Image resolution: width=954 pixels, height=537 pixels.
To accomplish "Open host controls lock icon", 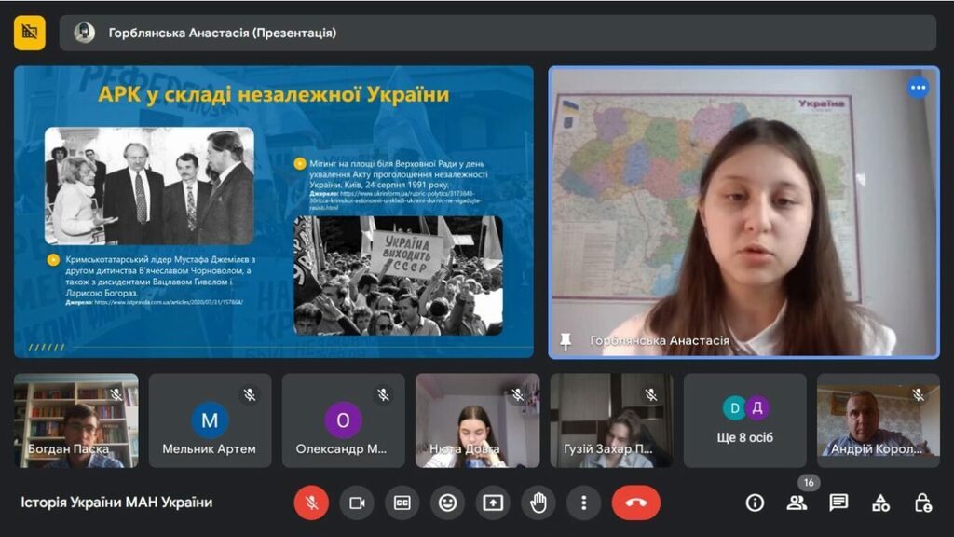I will (x=922, y=503).
